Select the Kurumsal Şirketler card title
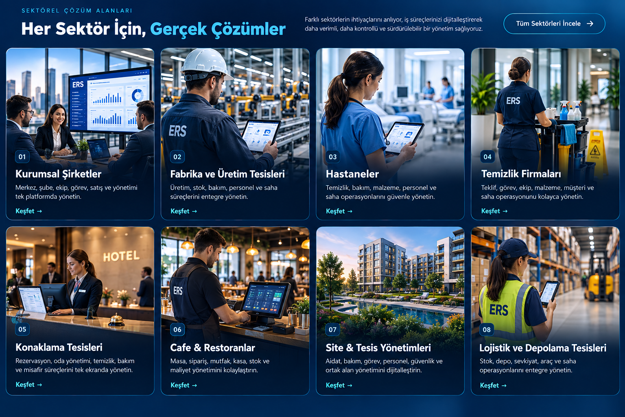Screen dimensions: 625x417 point(59,174)
